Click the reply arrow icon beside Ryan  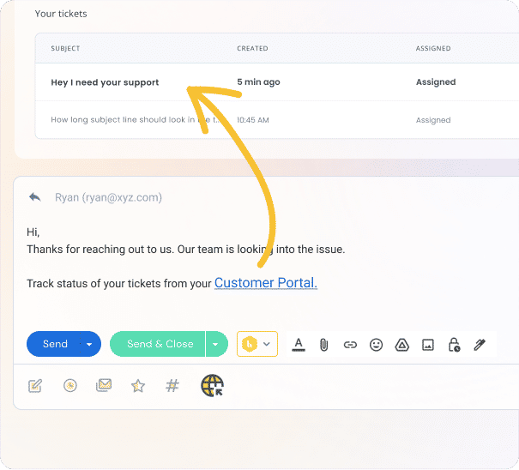pos(35,197)
